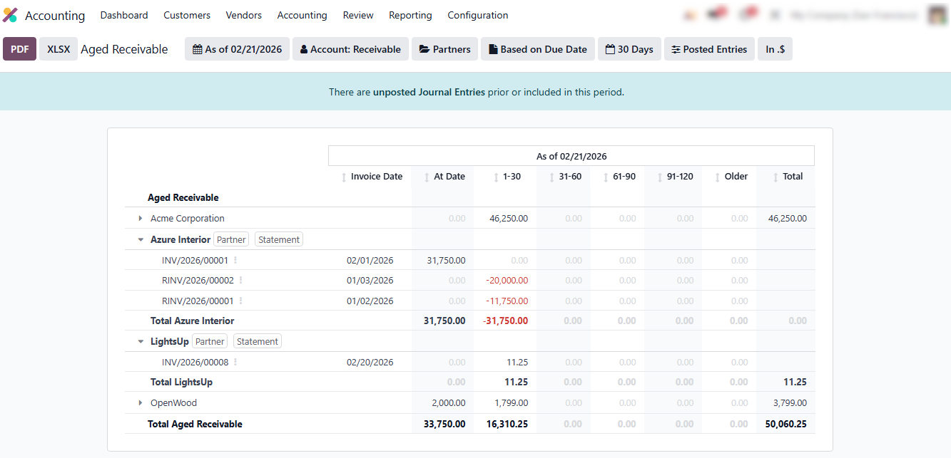
Task: Open the As of 02/21/2026 date filter
Action: [x=237, y=49]
